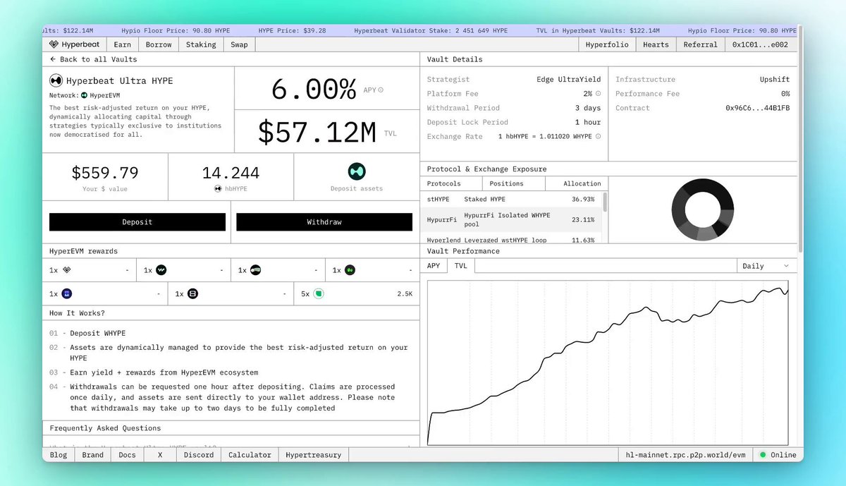Open the Discord link
Screen dimensions: 846x486
click(x=199, y=455)
